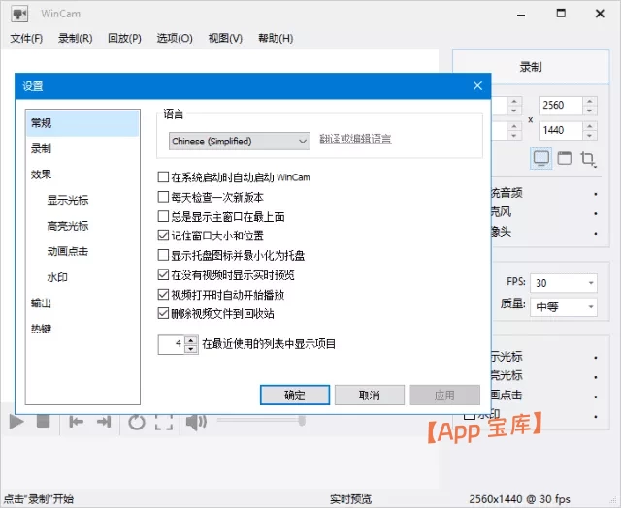Image resolution: width=621 pixels, height=508 pixels.
Task: Uncheck 记住窗口大小和位置
Action: [x=163, y=236]
